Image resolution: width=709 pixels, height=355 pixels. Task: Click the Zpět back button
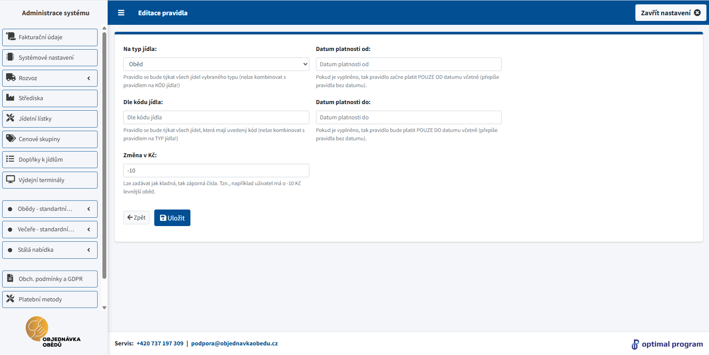136,217
